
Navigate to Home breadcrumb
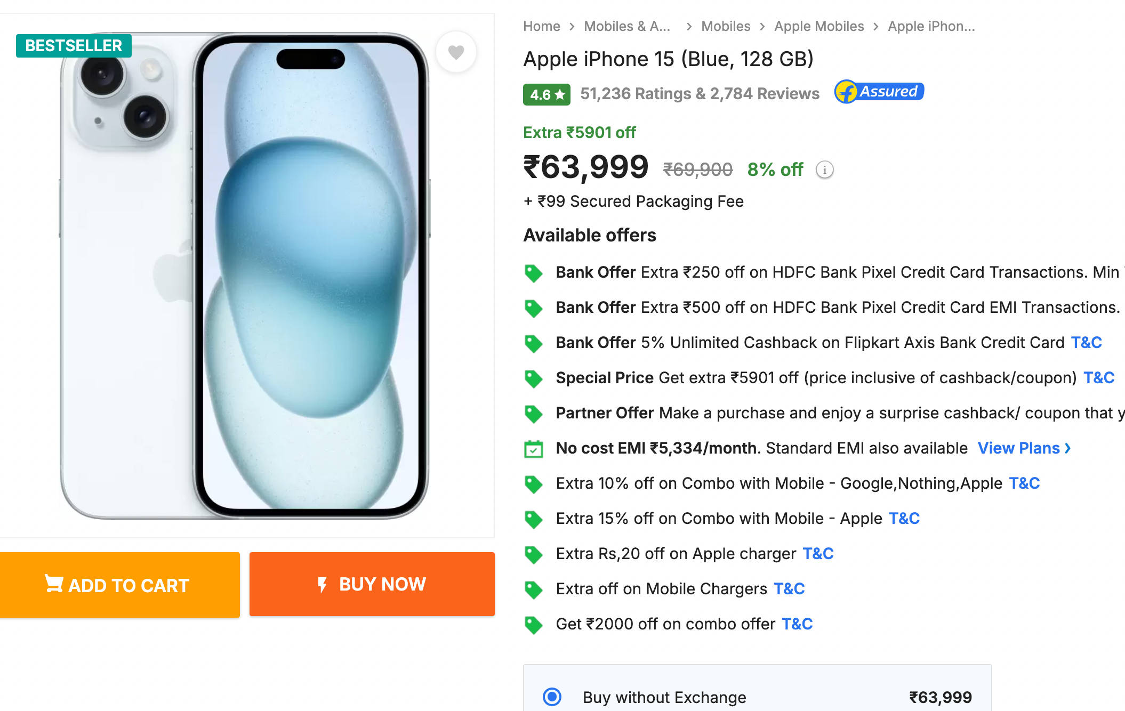541,26
